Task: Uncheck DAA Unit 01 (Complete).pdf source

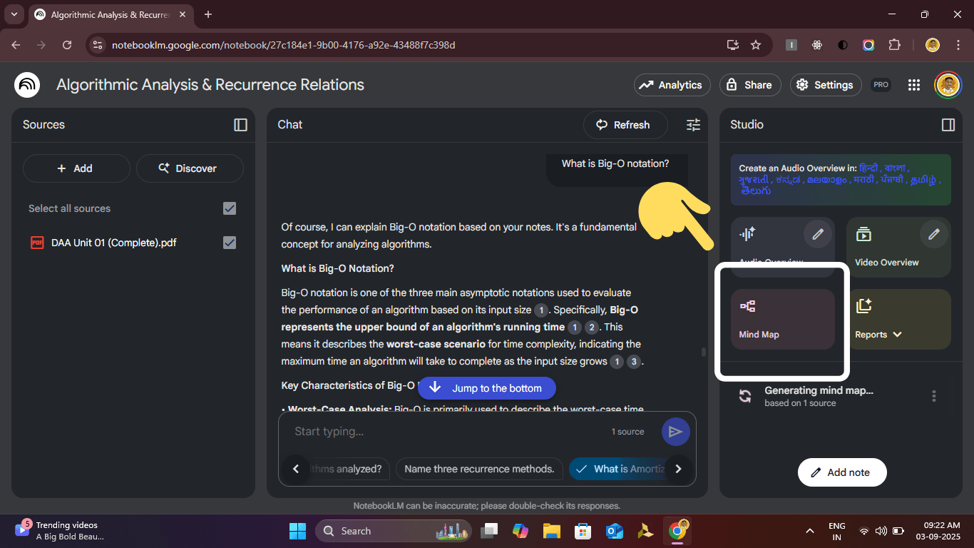Action: click(230, 243)
